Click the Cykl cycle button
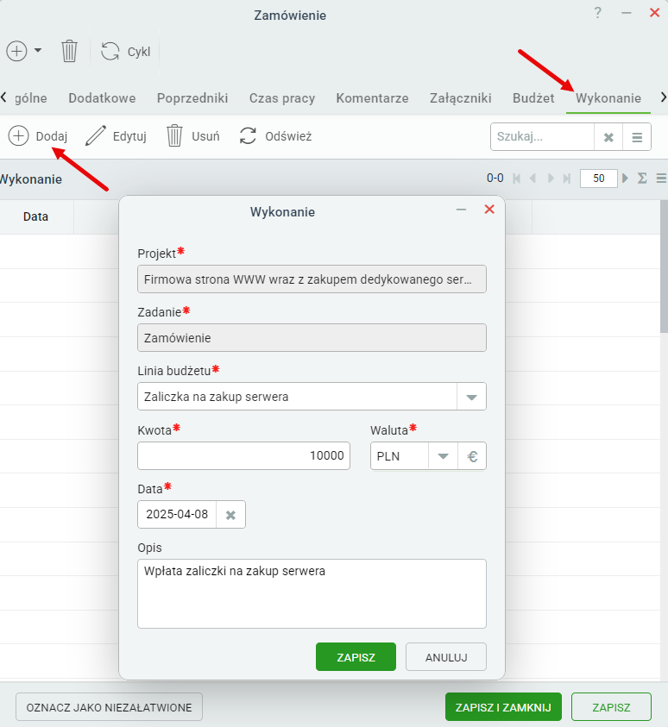Viewport: 668px width, 727px height. (x=126, y=52)
